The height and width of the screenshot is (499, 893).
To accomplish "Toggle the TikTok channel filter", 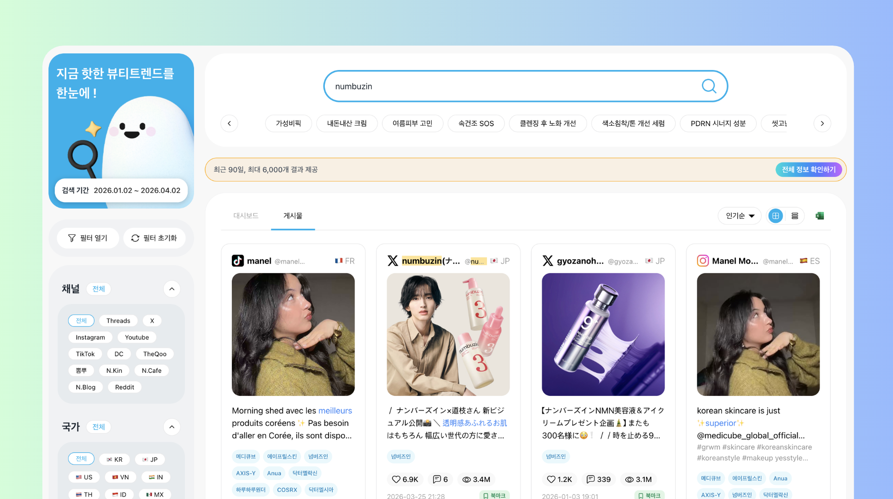I will tap(85, 354).
